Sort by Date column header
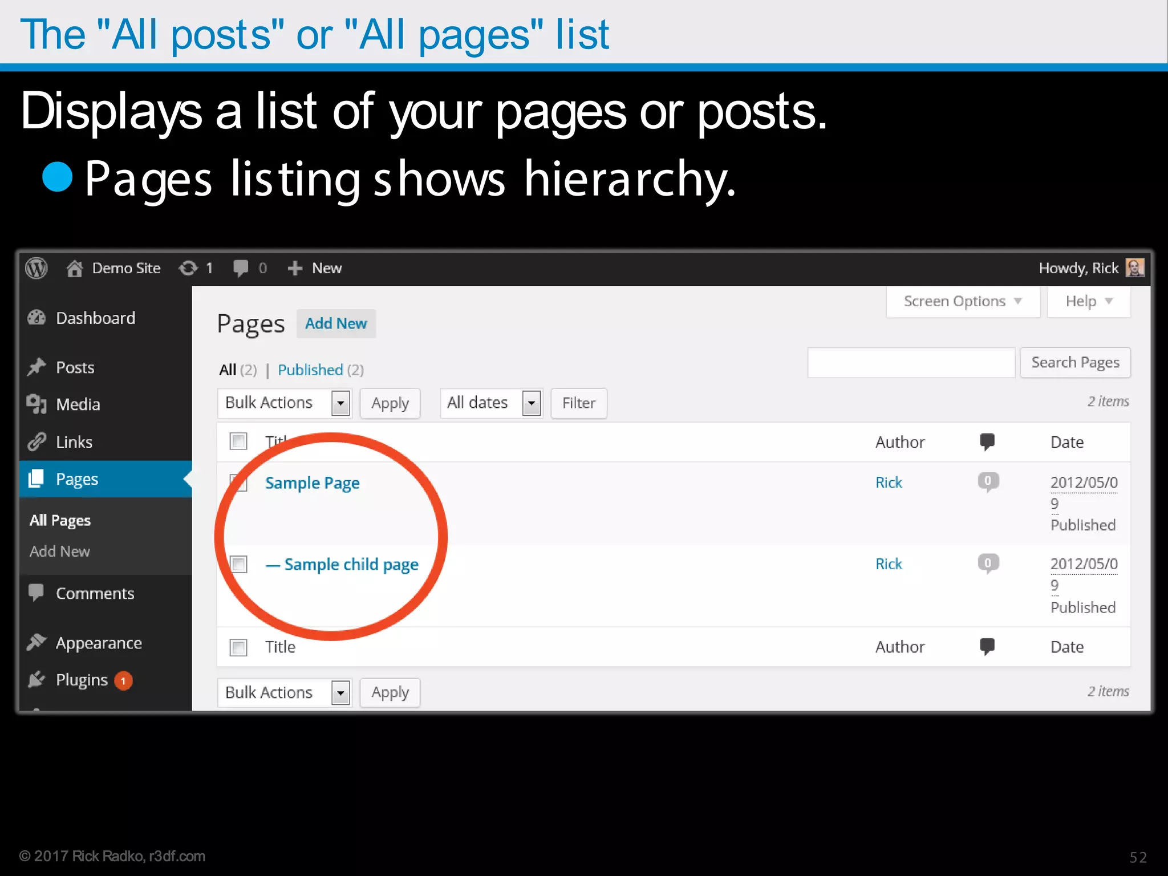Viewport: 1168px width, 876px height. point(1067,442)
